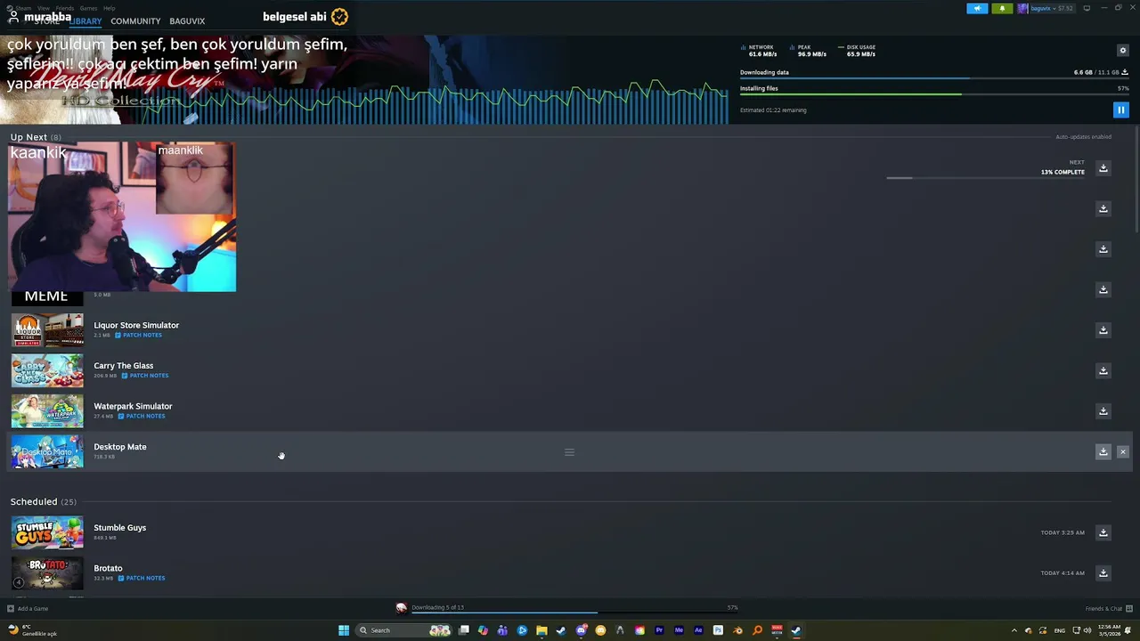Open the green notifications bell
The image size is (1140, 641).
(x=1002, y=8)
